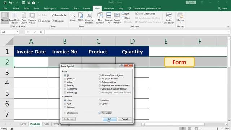Switch to the Sale sheet tab

coord(47,124)
